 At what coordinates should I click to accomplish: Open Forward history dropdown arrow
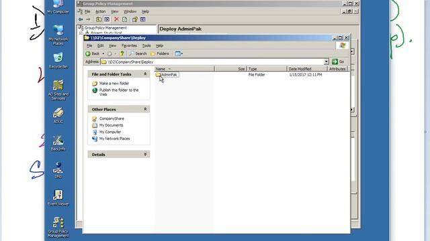point(116,54)
